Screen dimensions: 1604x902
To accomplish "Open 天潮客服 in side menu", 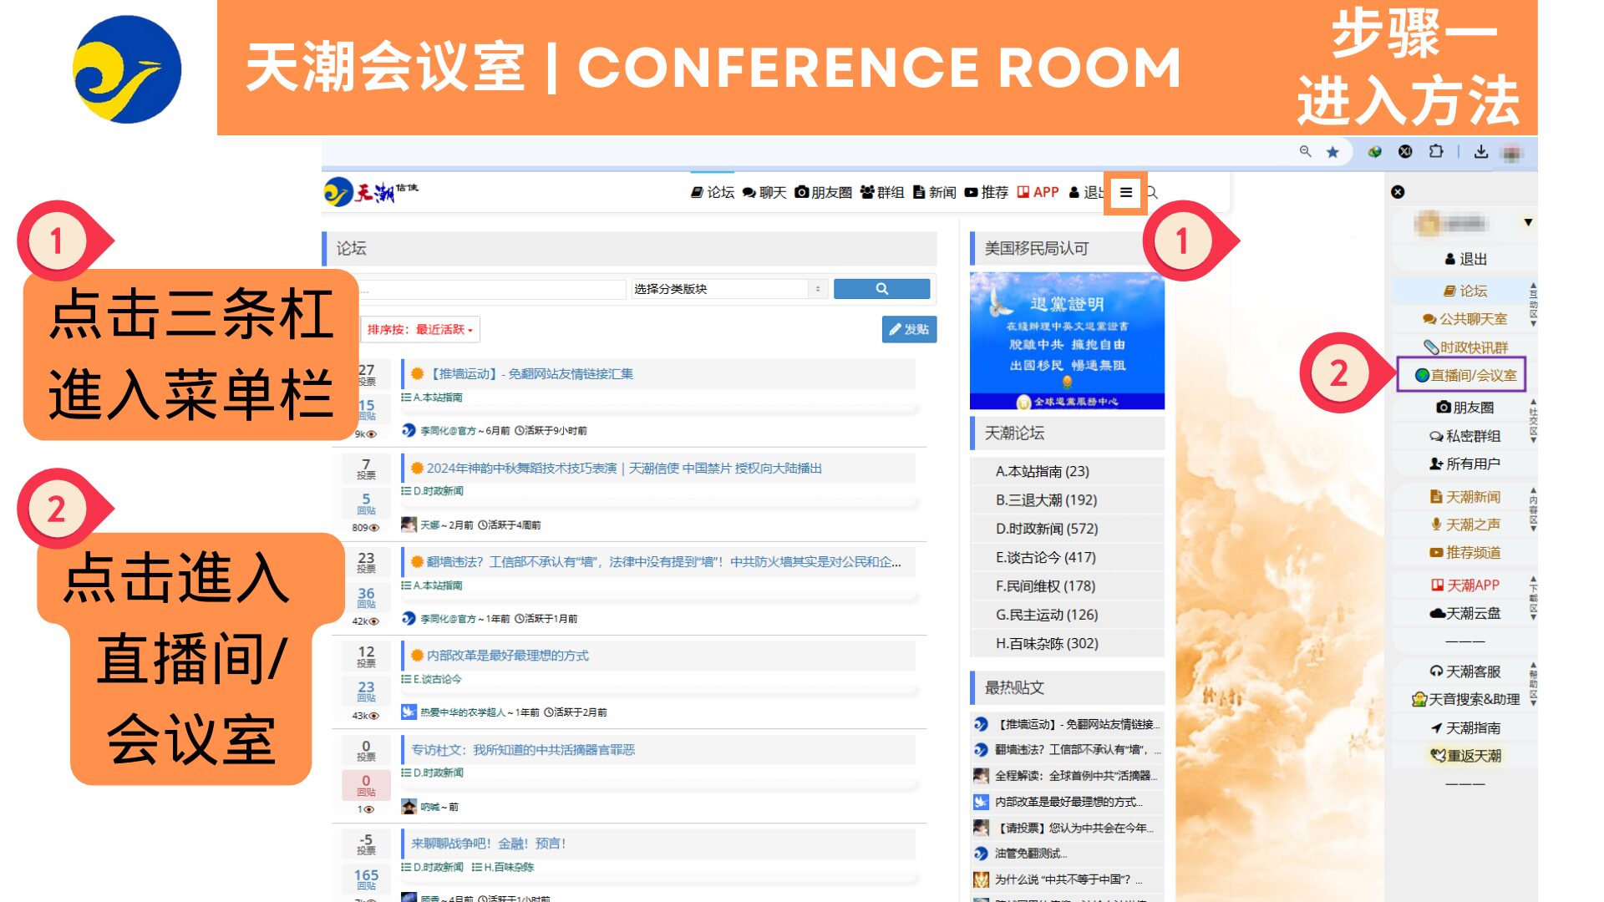I will 1465,671.
